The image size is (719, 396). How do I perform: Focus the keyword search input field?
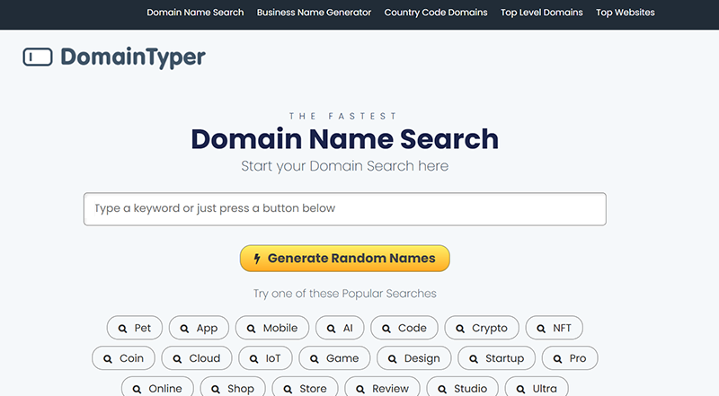point(345,209)
